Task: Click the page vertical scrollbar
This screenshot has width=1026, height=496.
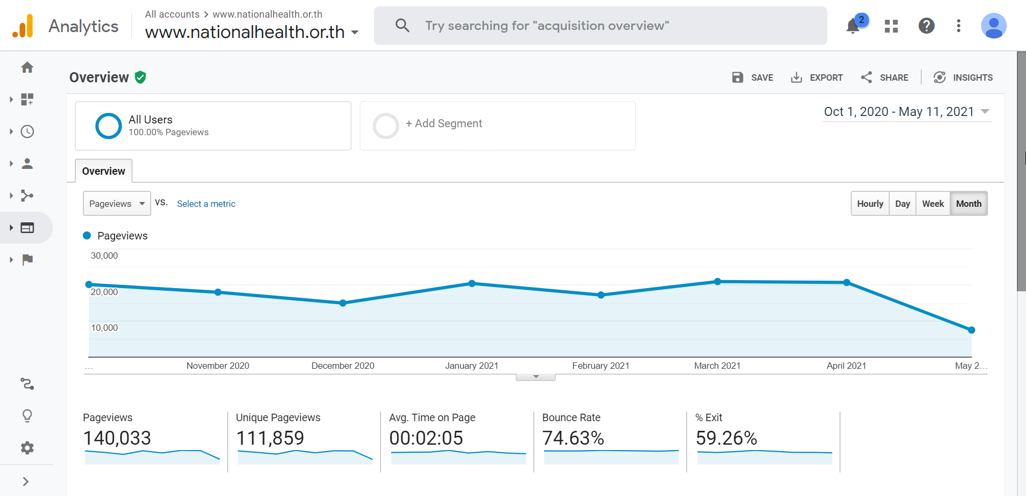Action: pyautogui.click(x=1021, y=171)
